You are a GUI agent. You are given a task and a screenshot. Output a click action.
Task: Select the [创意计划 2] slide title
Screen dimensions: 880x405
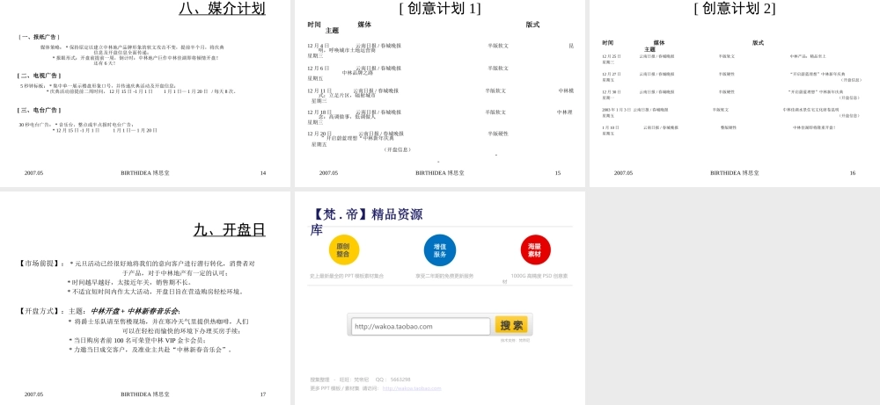click(735, 9)
